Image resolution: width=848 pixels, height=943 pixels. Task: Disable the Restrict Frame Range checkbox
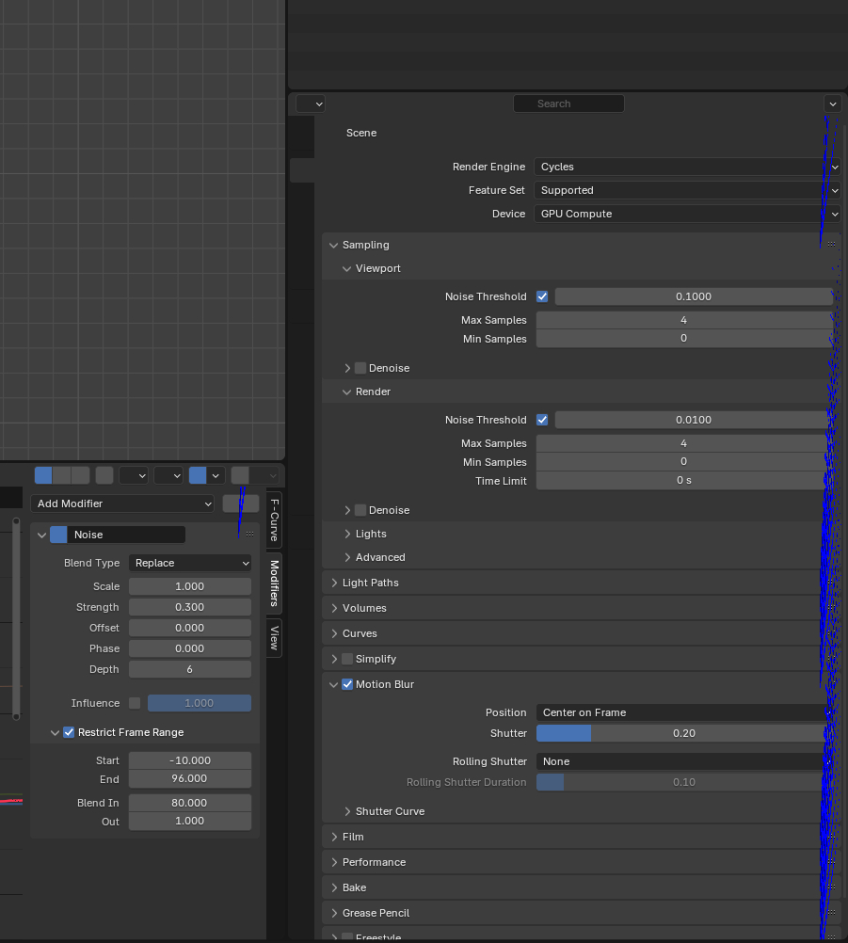(69, 732)
